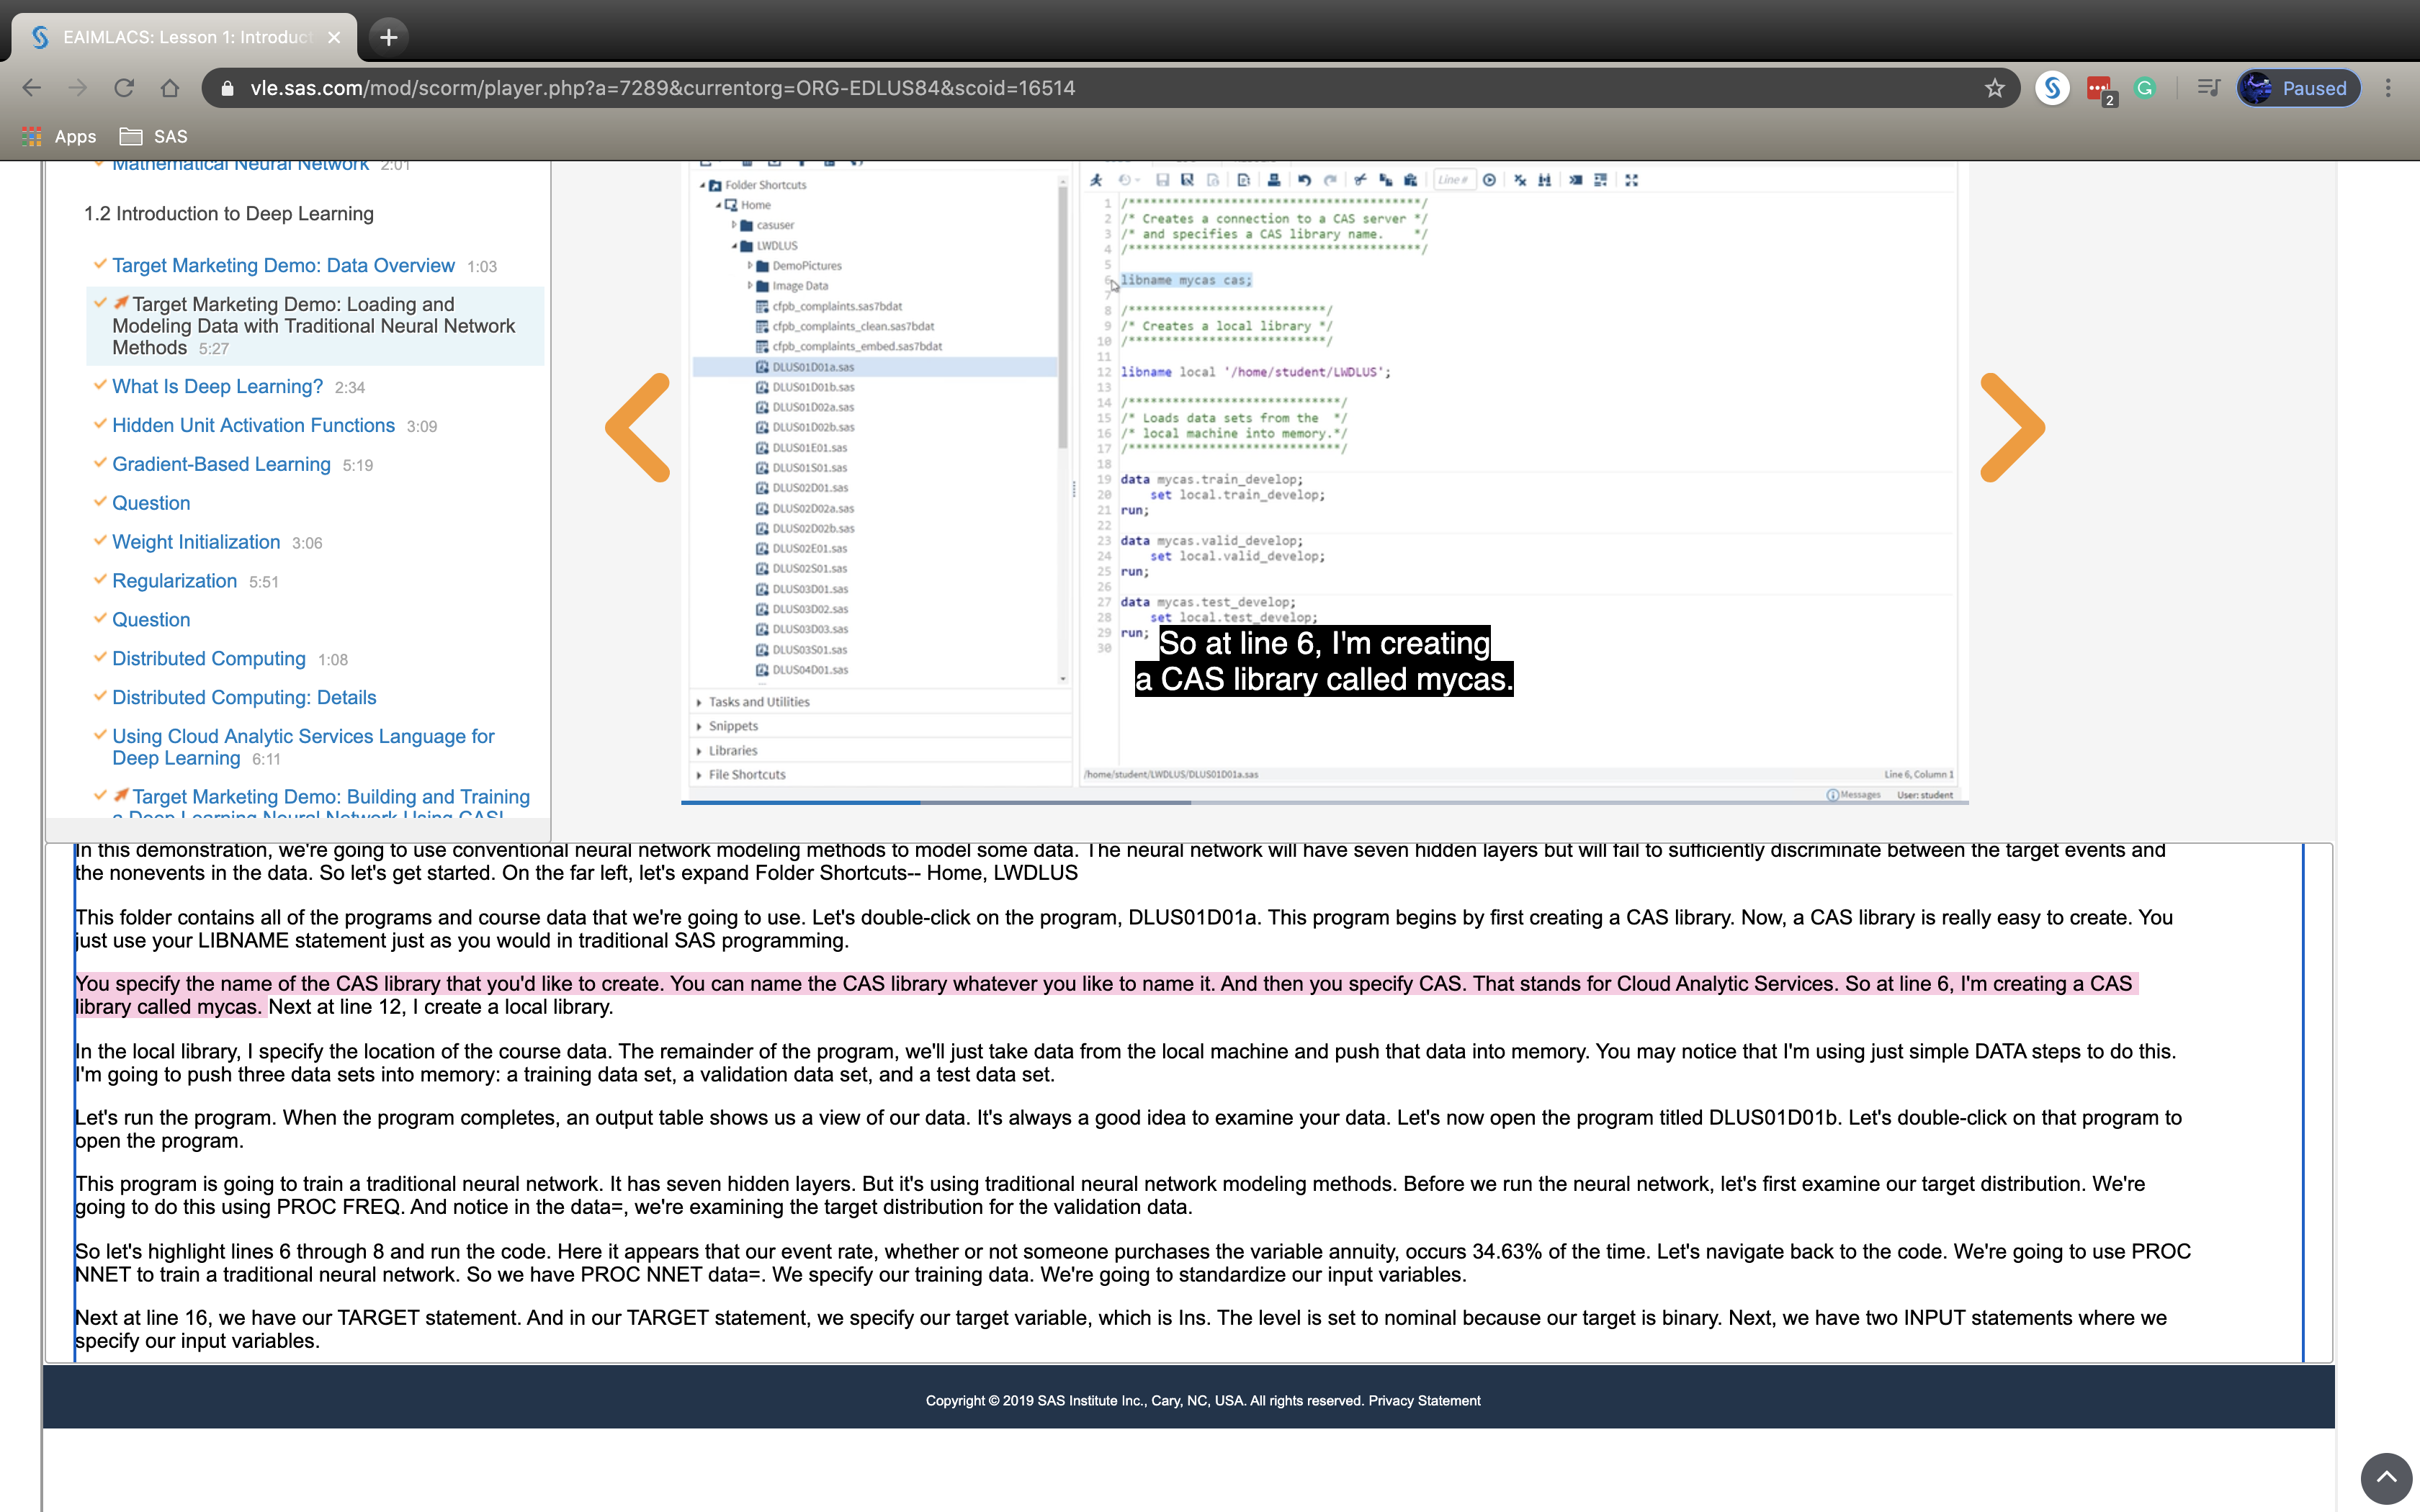
Task: Open the Regularization lesson
Action: 174,581
